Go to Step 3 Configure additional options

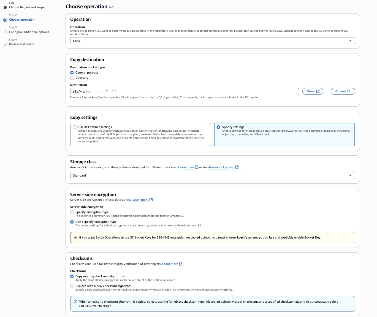pos(29,32)
